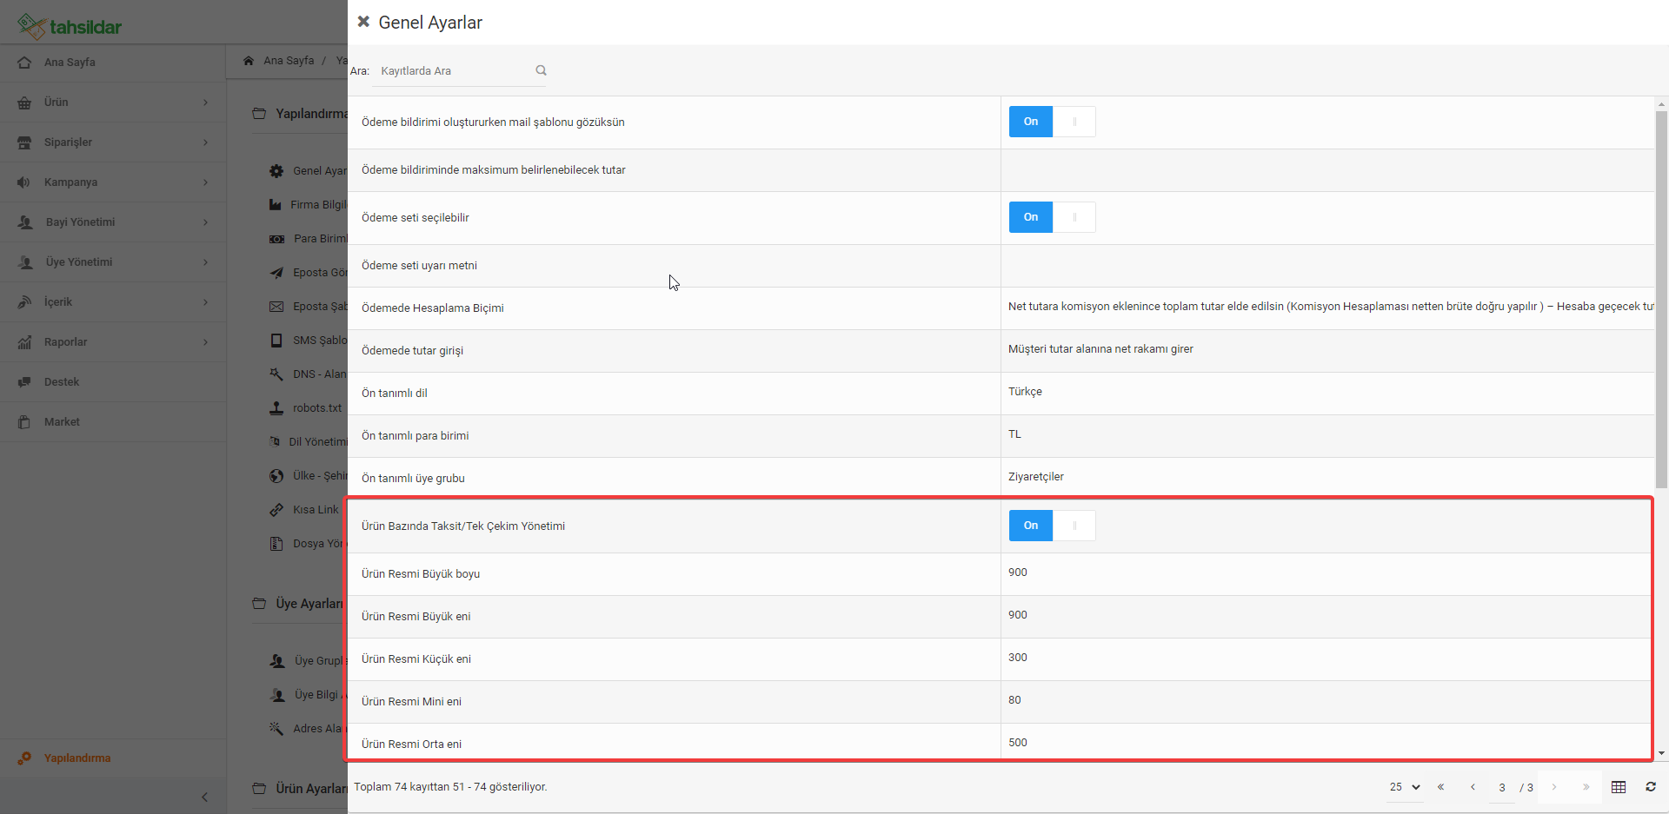Open Adres Alanları item
This screenshot has width=1669, height=814.
coord(308,729)
